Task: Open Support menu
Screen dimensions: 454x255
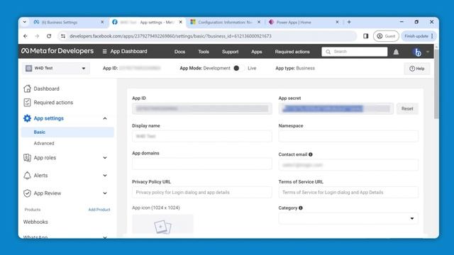Action: pyautogui.click(x=230, y=52)
